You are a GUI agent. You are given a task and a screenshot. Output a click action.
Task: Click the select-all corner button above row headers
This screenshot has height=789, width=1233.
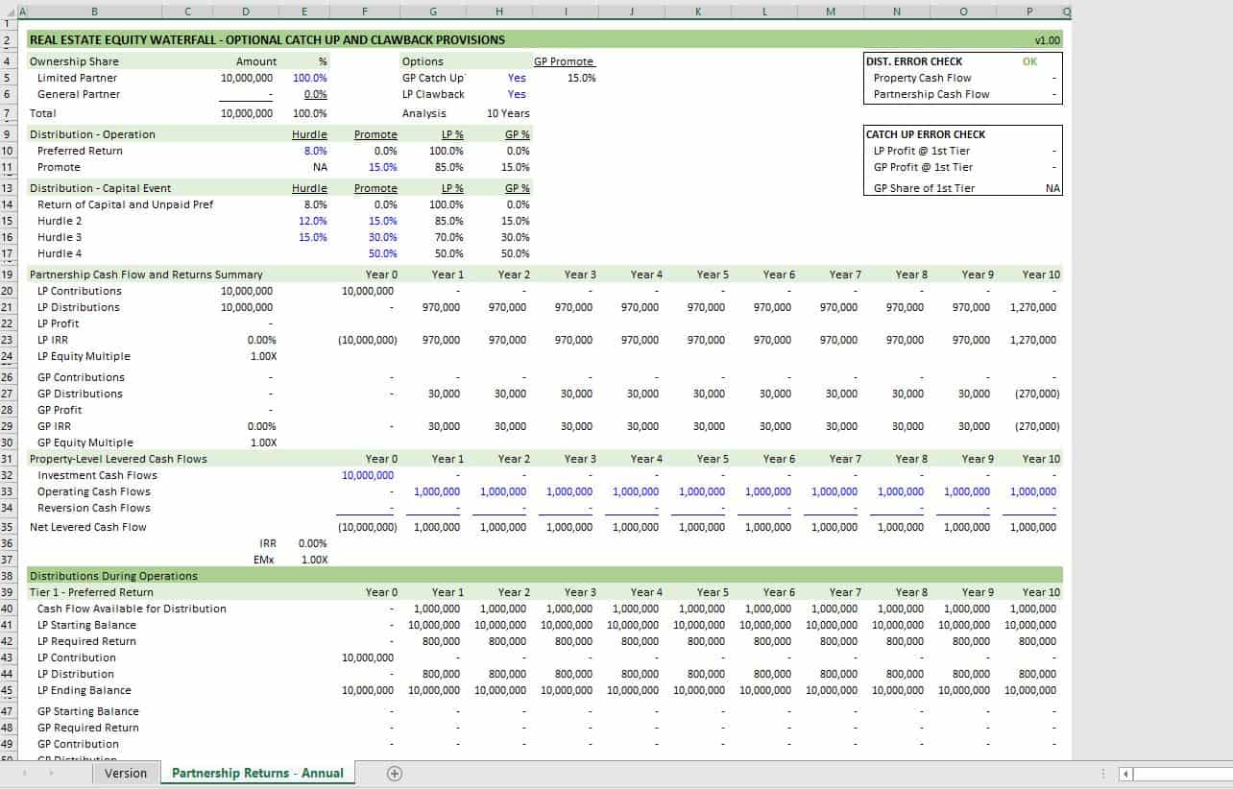tap(9, 12)
